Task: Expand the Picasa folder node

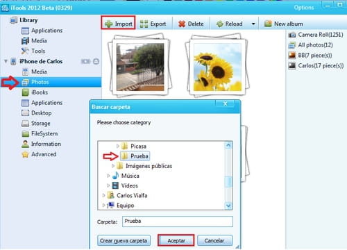Action: tap(117, 146)
